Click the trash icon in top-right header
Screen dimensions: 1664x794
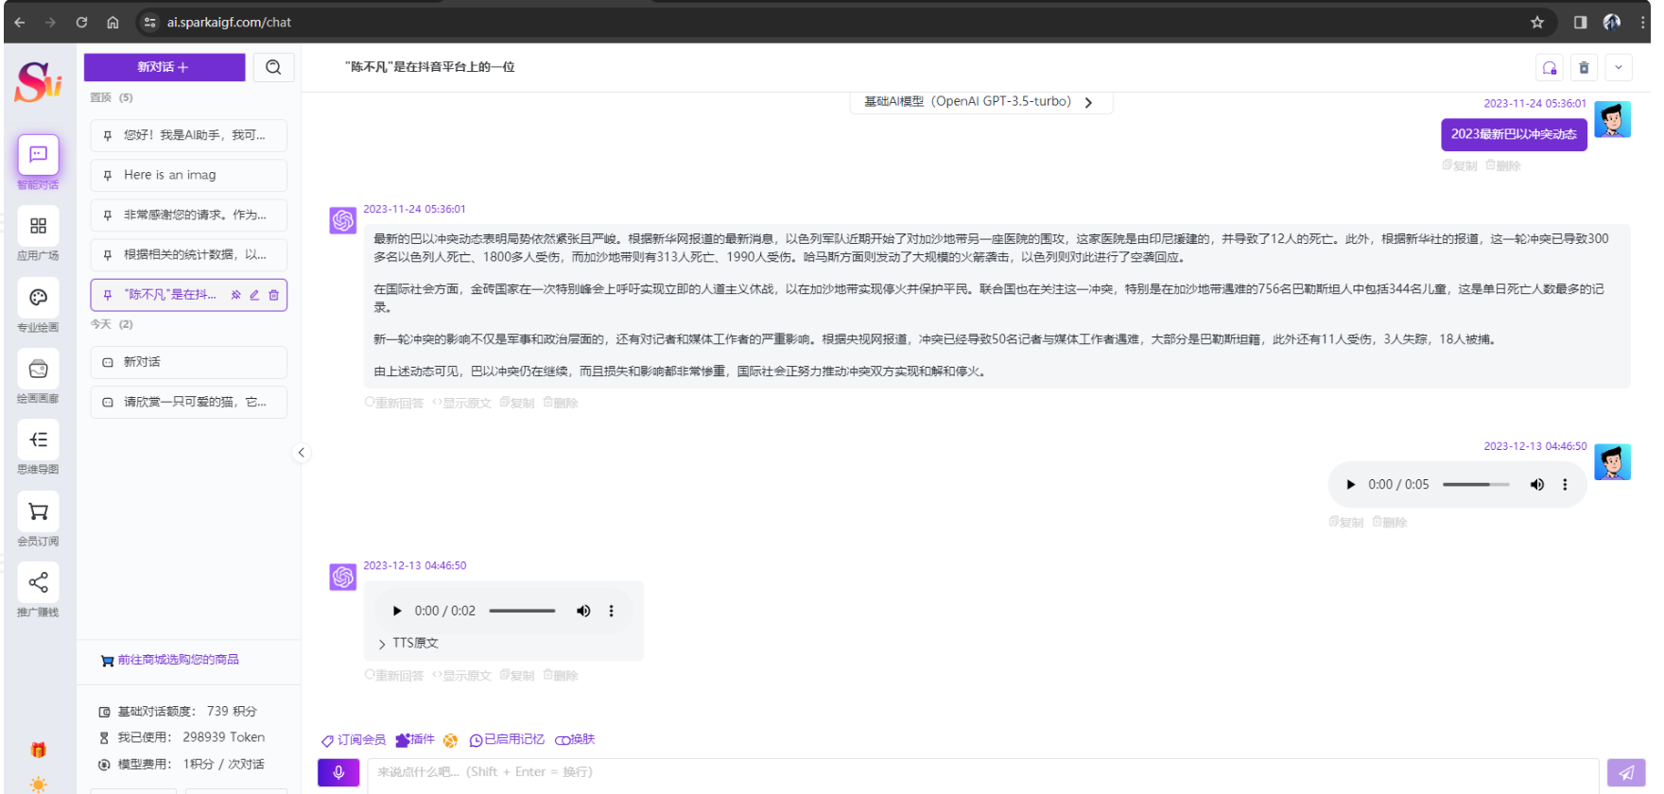coord(1584,68)
